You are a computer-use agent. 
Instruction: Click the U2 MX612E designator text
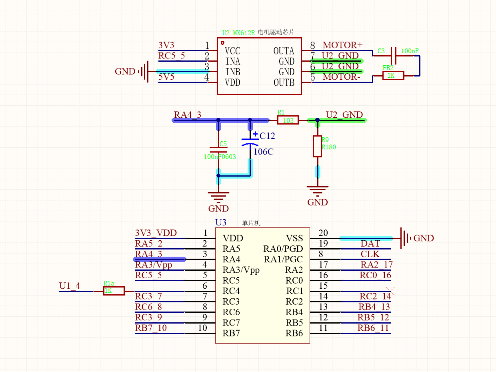coord(238,33)
